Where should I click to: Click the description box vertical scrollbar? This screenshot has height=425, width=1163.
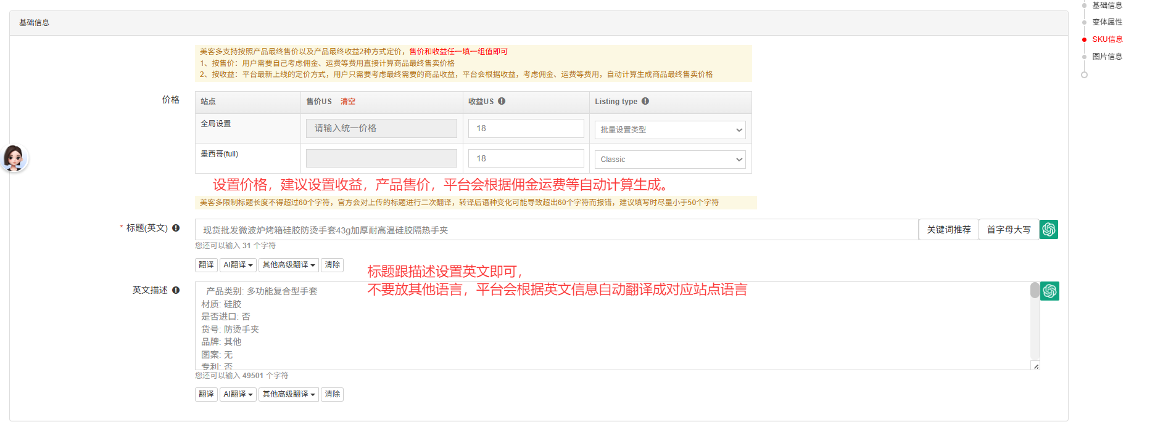point(1035,291)
